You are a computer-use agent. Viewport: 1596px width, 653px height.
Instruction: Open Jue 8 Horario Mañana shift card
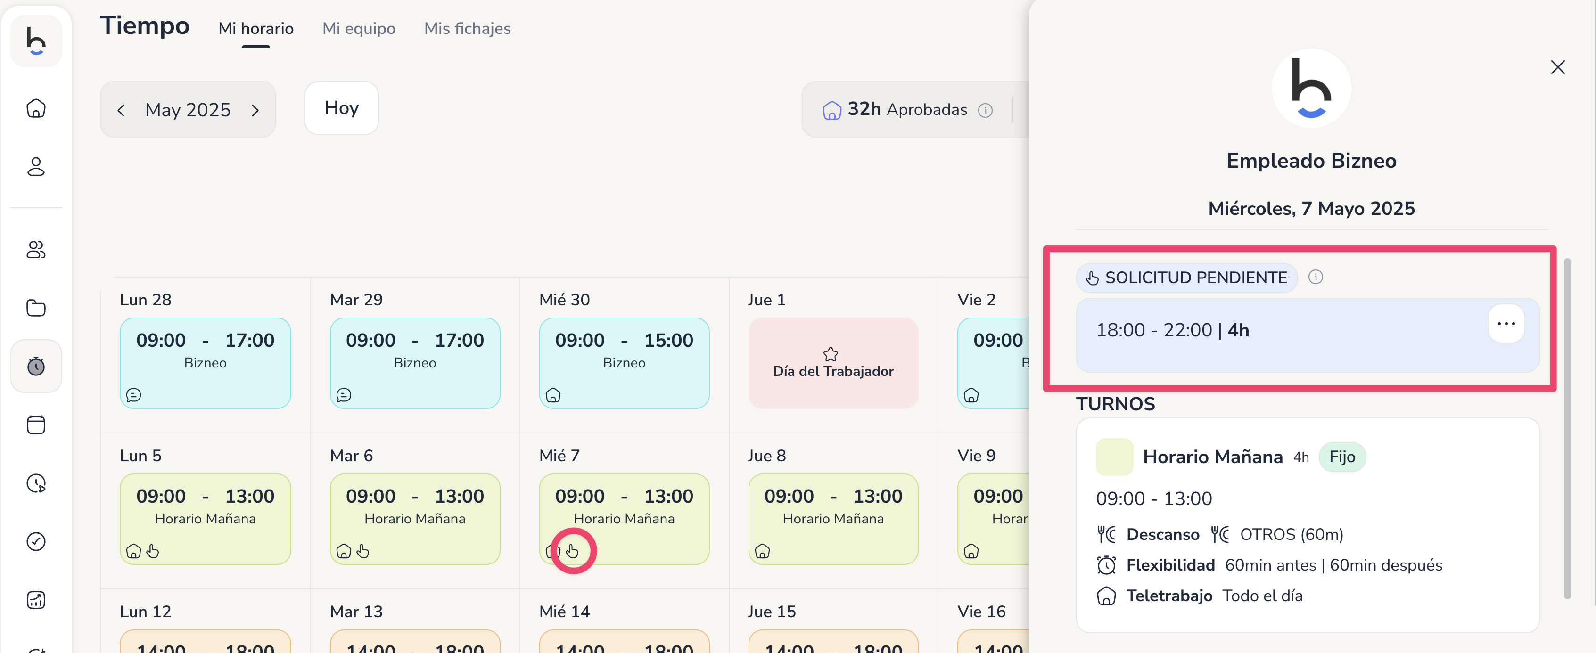click(x=833, y=519)
